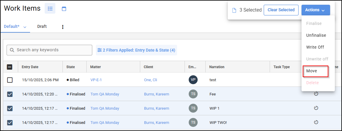Uncheck the Fee row checkbox

[10, 94]
